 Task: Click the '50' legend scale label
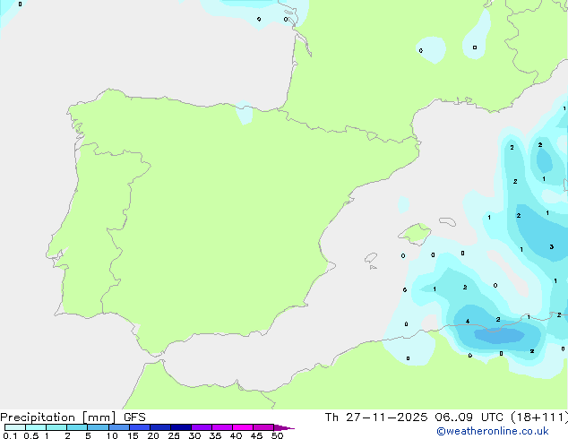pyautogui.click(x=277, y=435)
